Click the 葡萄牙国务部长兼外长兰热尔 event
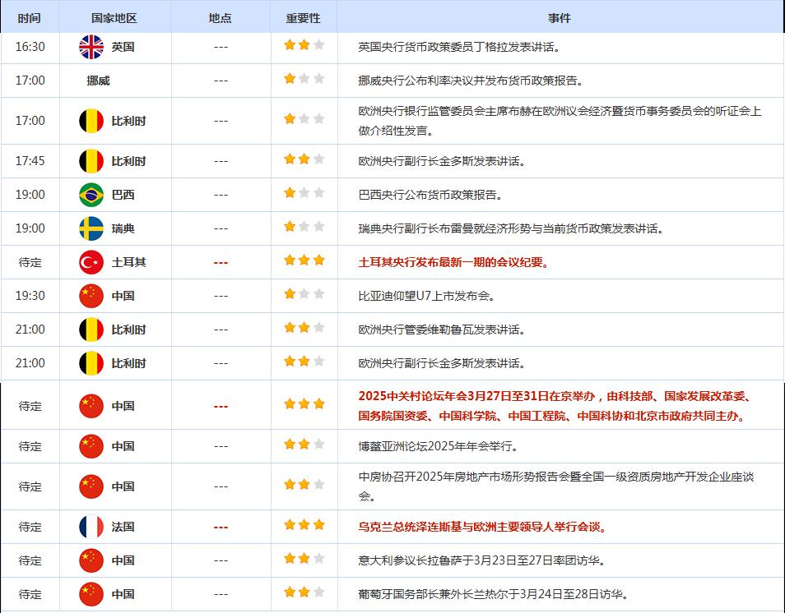 click(x=493, y=594)
